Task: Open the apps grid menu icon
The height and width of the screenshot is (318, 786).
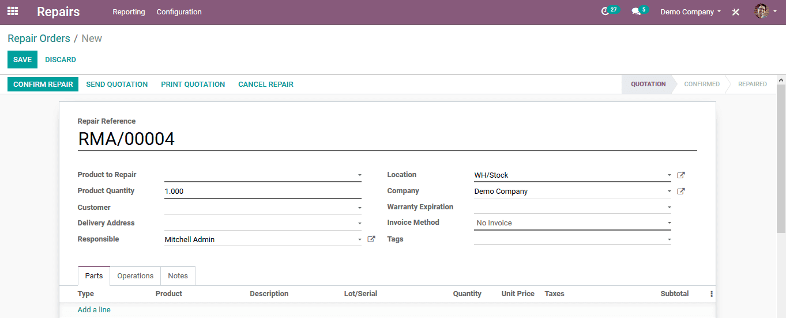Action: pyautogui.click(x=13, y=12)
